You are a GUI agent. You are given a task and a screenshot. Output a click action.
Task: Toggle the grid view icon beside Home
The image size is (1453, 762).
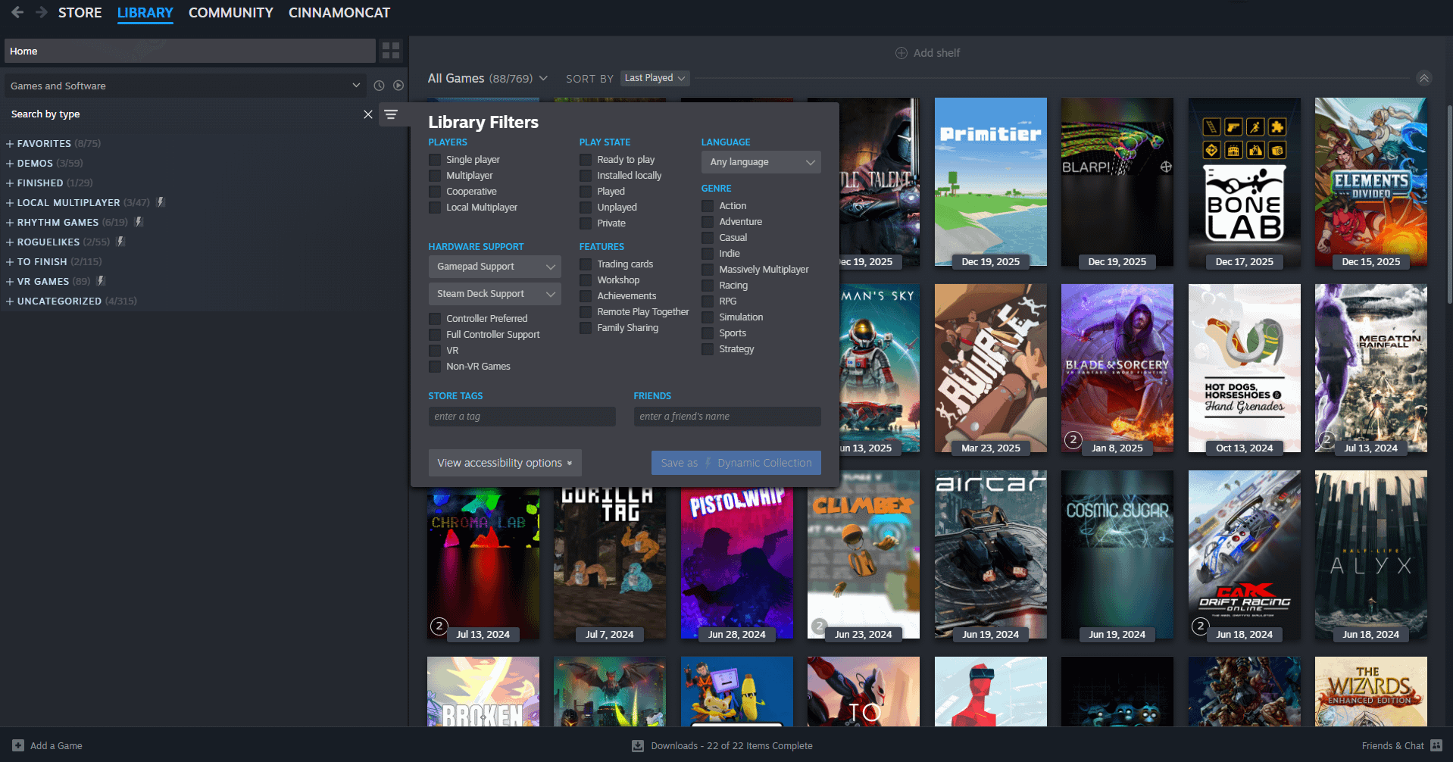coord(391,51)
